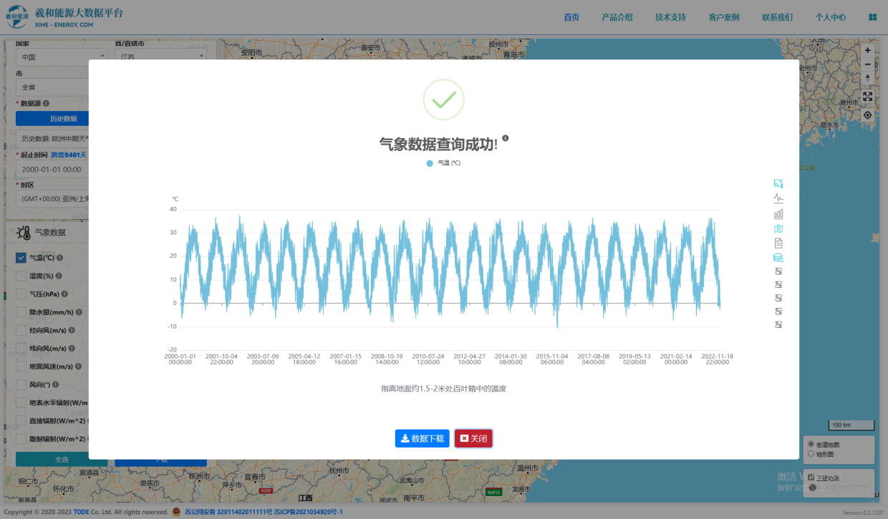Click 全选 select-all button

click(62, 459)
